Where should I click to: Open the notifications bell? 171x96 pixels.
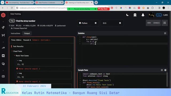pyautogui.click(x=143, y=15)
